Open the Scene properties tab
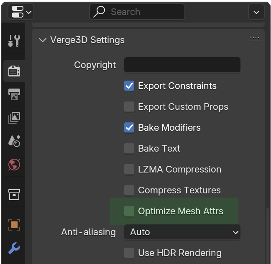271x264 pixels. (x=14, y=141)
